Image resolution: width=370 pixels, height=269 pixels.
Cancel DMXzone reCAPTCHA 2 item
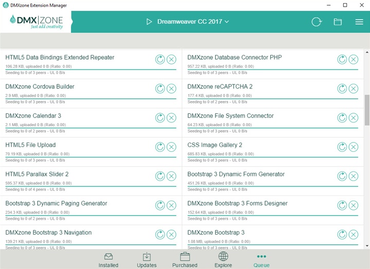click(354, 88)
